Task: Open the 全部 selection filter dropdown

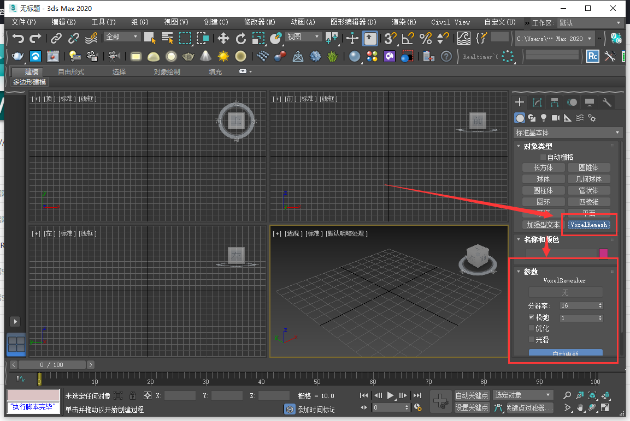Action: (x=122, y=37)
